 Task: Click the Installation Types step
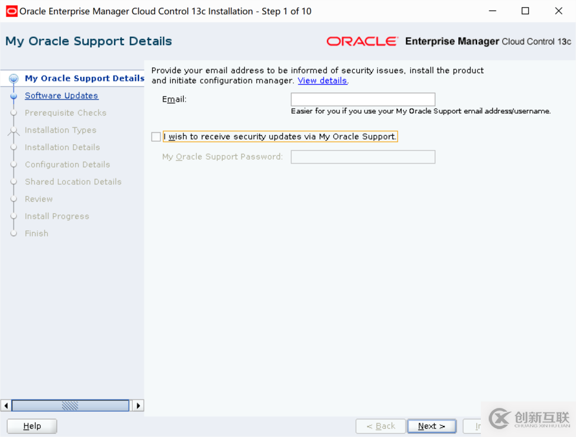61,130
